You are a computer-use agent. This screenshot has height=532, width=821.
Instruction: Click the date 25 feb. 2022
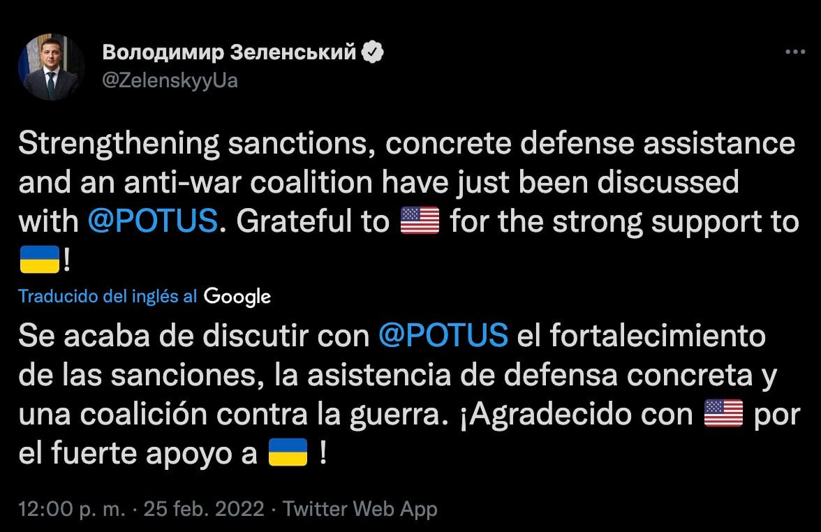tap(204, 509)
